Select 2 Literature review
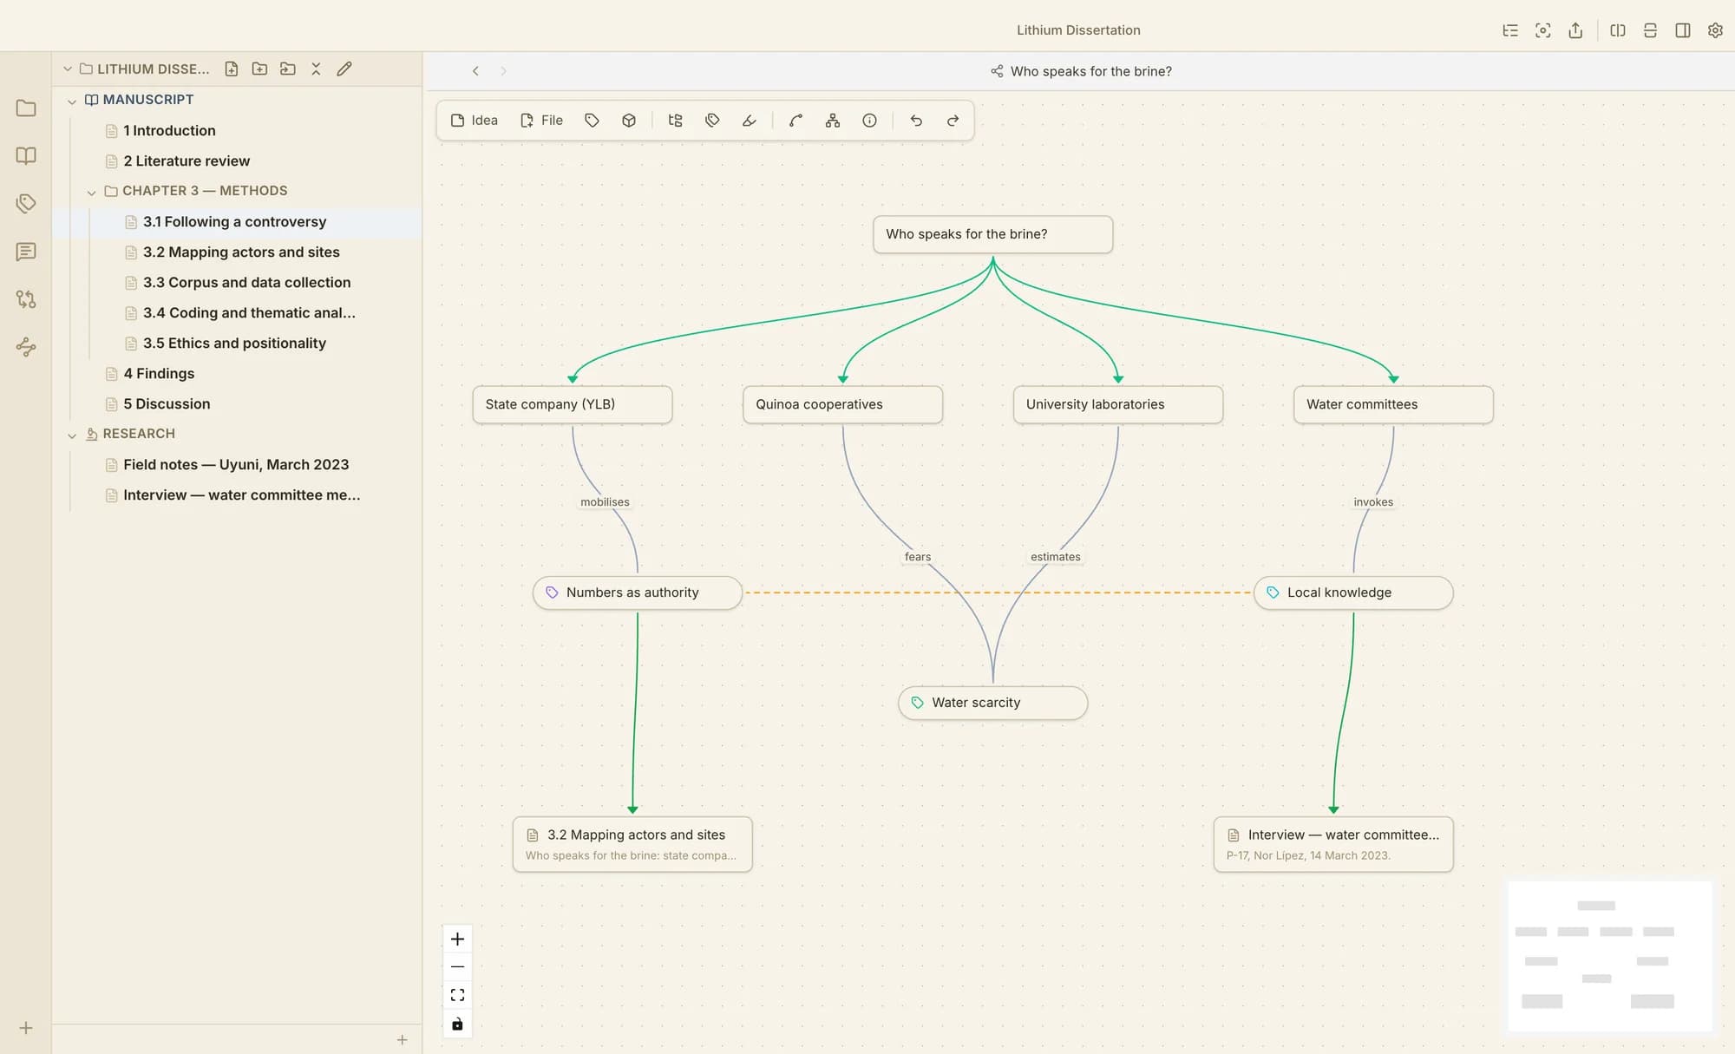The height and width of the screenshot is (1054, 1735). pyautogui.click(x=187, y=161)
